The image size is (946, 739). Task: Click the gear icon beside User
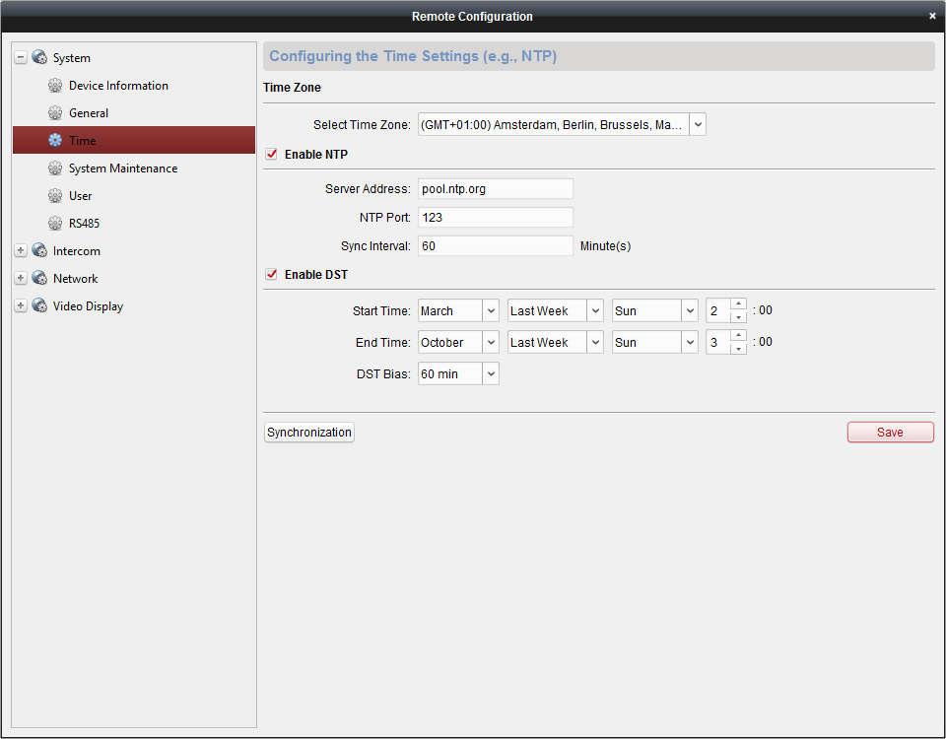click(55, 195)
